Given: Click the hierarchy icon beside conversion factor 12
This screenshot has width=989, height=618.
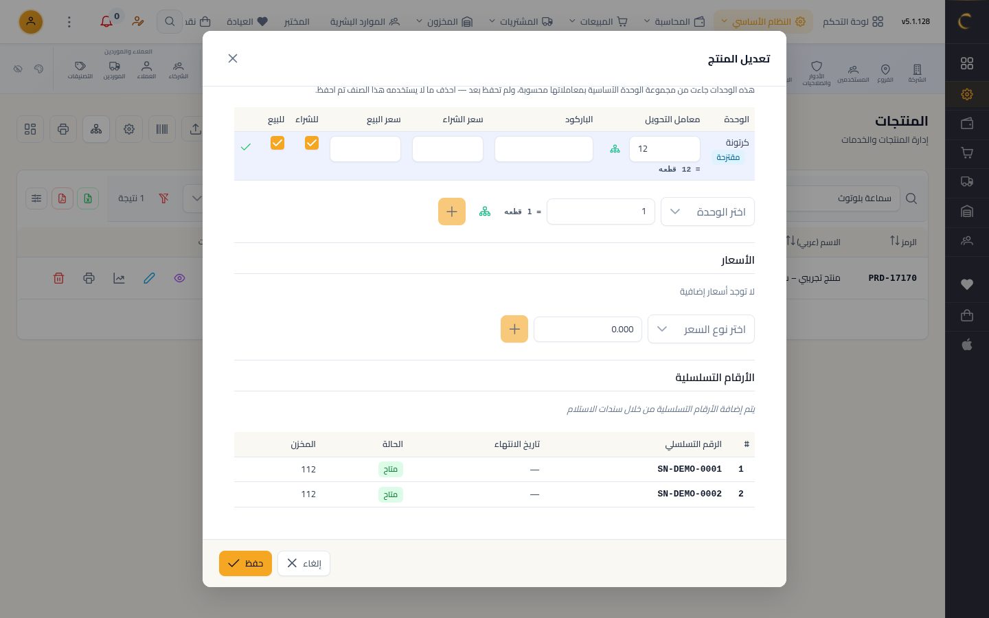Looking at the screenshot, I should tap(615, 149).
